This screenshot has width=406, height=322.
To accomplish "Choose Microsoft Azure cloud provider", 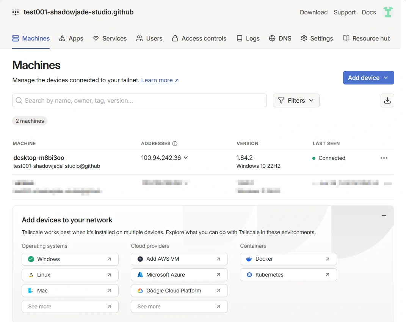I will tap(179, 275).
